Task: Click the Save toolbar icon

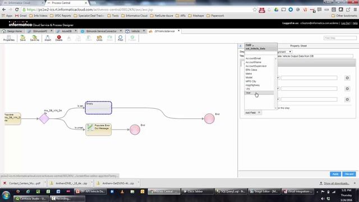Action: click(x=22, y=38)
